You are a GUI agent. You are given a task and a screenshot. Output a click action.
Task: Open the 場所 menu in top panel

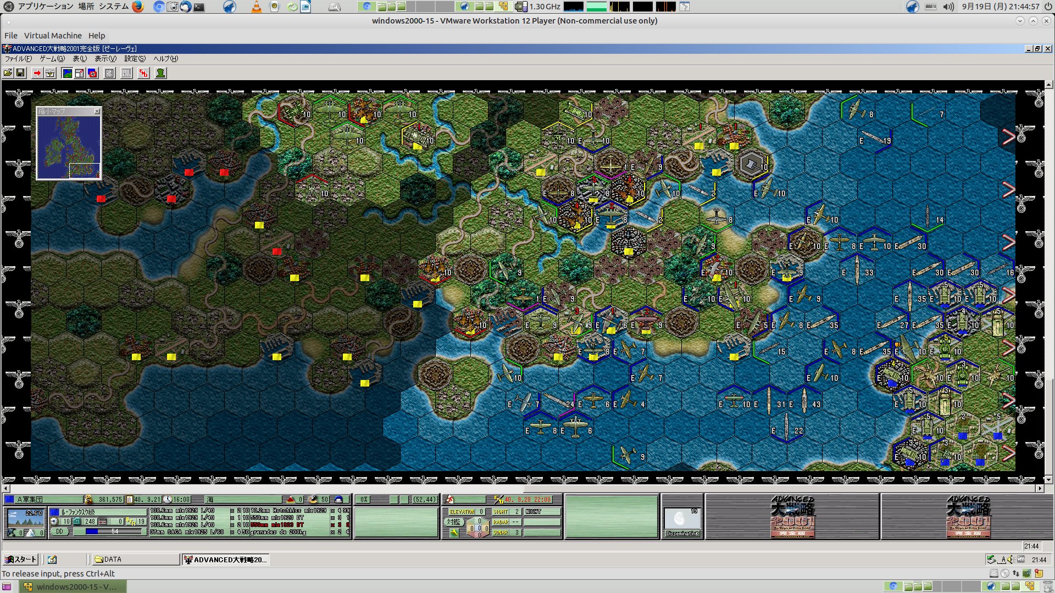(x=86, y=7)
